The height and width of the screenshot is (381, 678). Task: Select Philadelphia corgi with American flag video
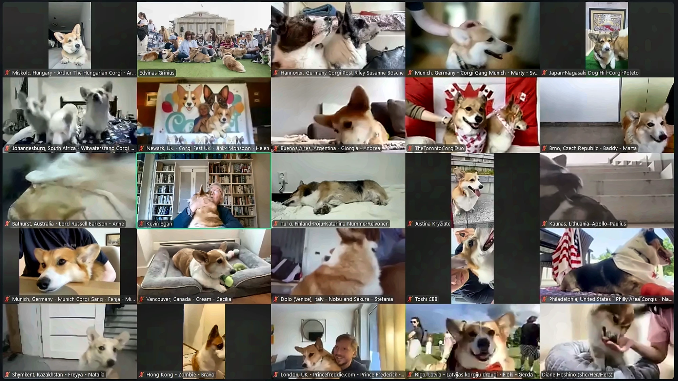click(606, 266)
